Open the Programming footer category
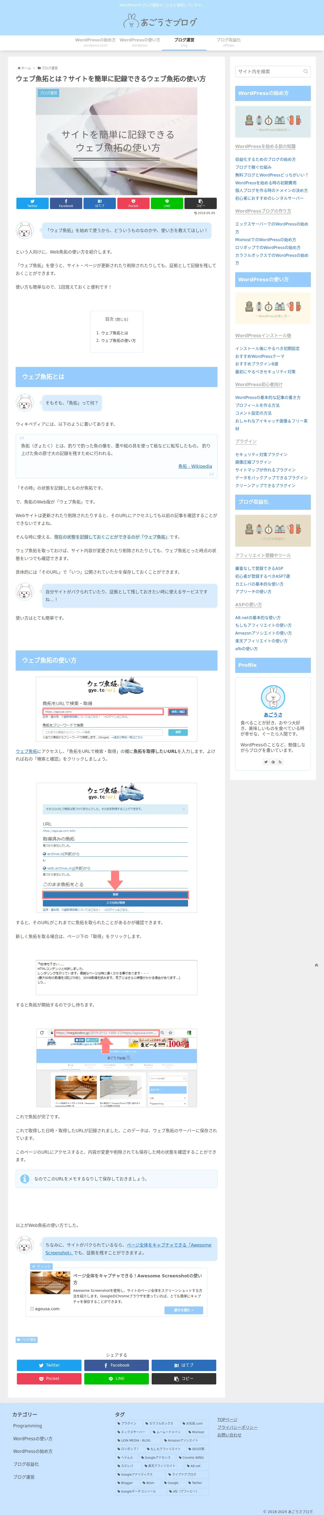 click(28, 1426)
